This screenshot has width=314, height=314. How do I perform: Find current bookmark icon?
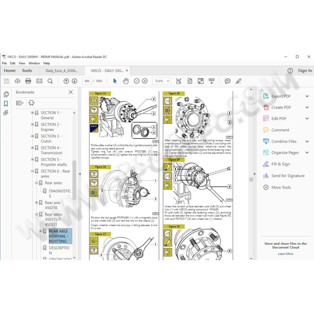[x=31, y=103]
